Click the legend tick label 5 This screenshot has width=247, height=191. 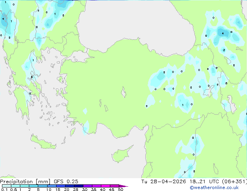pos(38,189)
